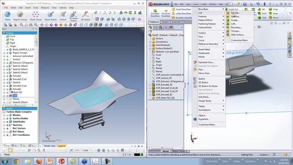The image size is (293, 165).
Task: Click the black color swatch in Rapidform status bar
Action: pos(137,155)
